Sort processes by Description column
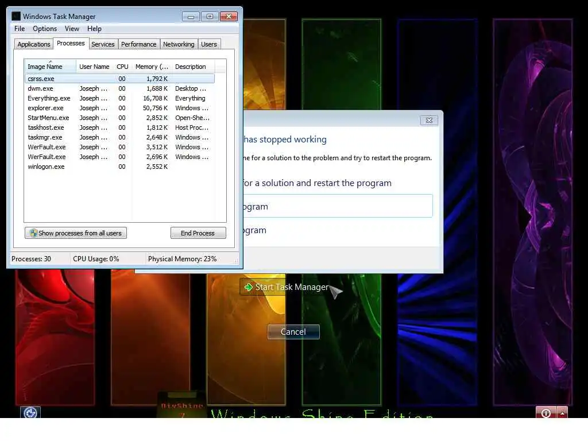Viewport: 588px width, 441px height. (x=193, y=67)
